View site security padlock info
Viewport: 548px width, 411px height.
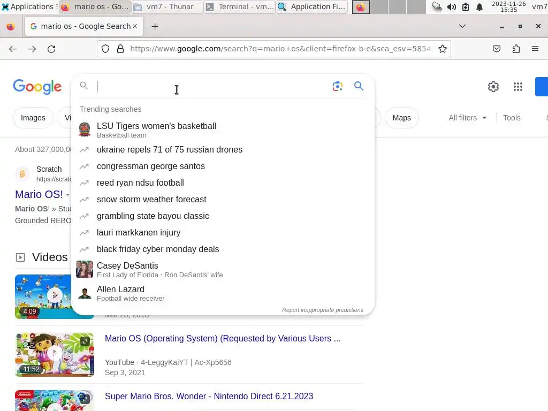(120, 49)
